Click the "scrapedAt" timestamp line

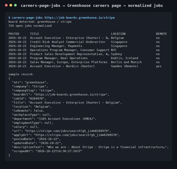(47, 151)
